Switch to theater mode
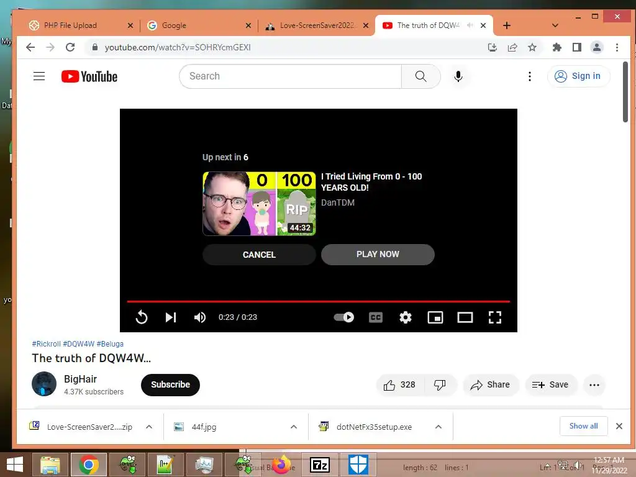The image size is (636, 477). pyautogui.click(x=465, y=317)
